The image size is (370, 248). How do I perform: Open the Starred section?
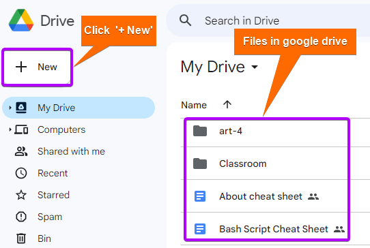click(x=53, y=195)
